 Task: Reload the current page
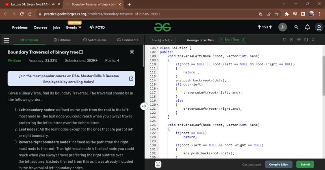coord(22,14)
